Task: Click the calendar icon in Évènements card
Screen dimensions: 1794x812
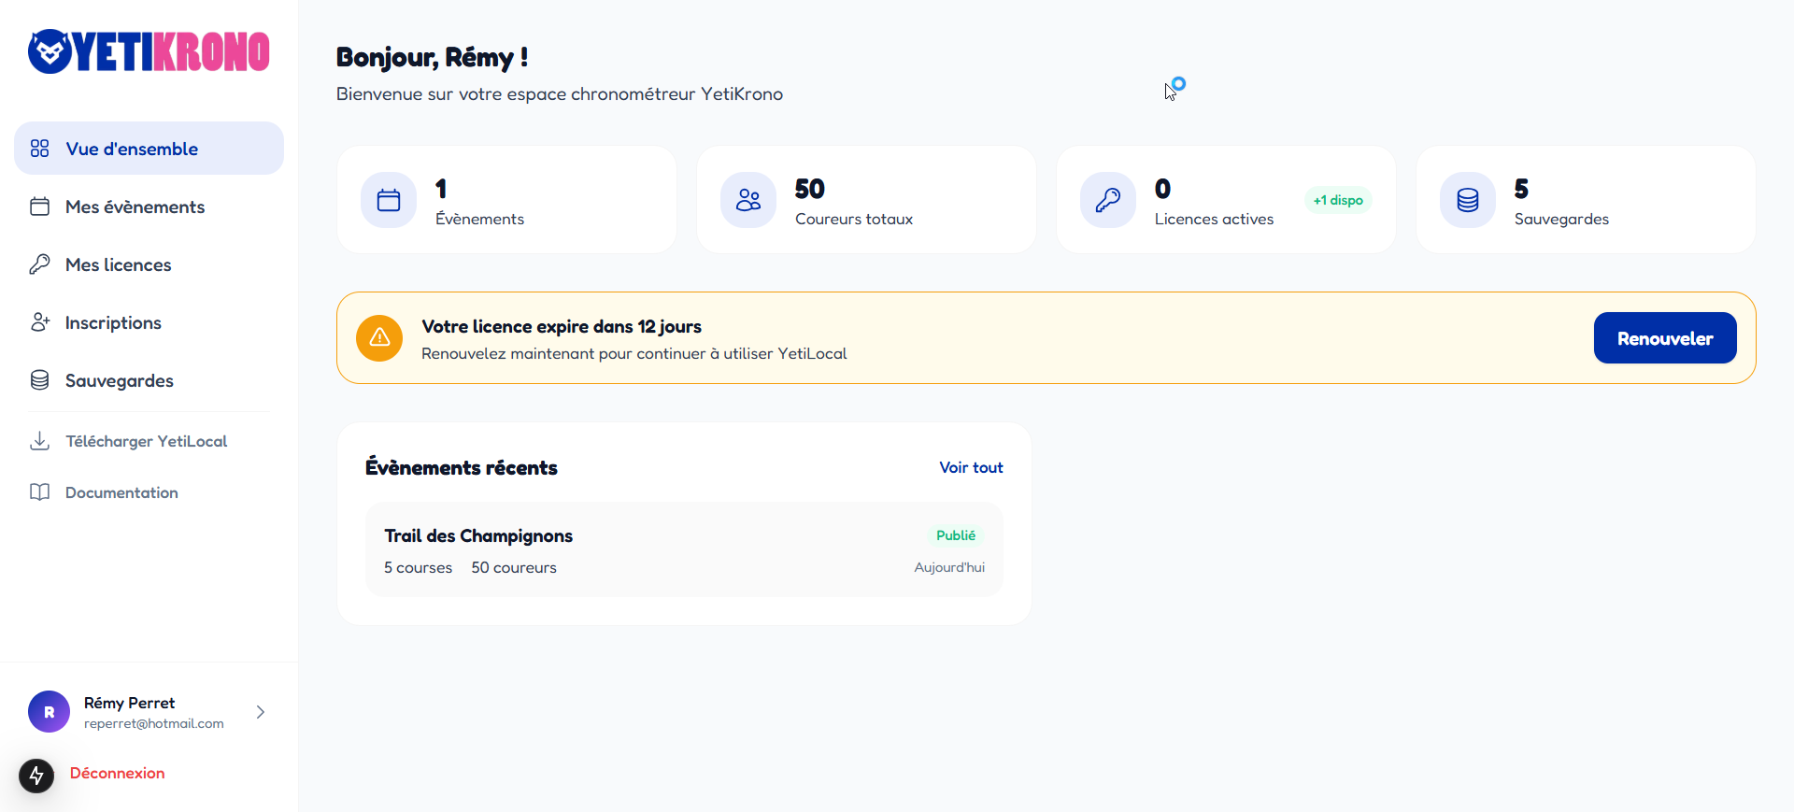Action: pos(389,200)
